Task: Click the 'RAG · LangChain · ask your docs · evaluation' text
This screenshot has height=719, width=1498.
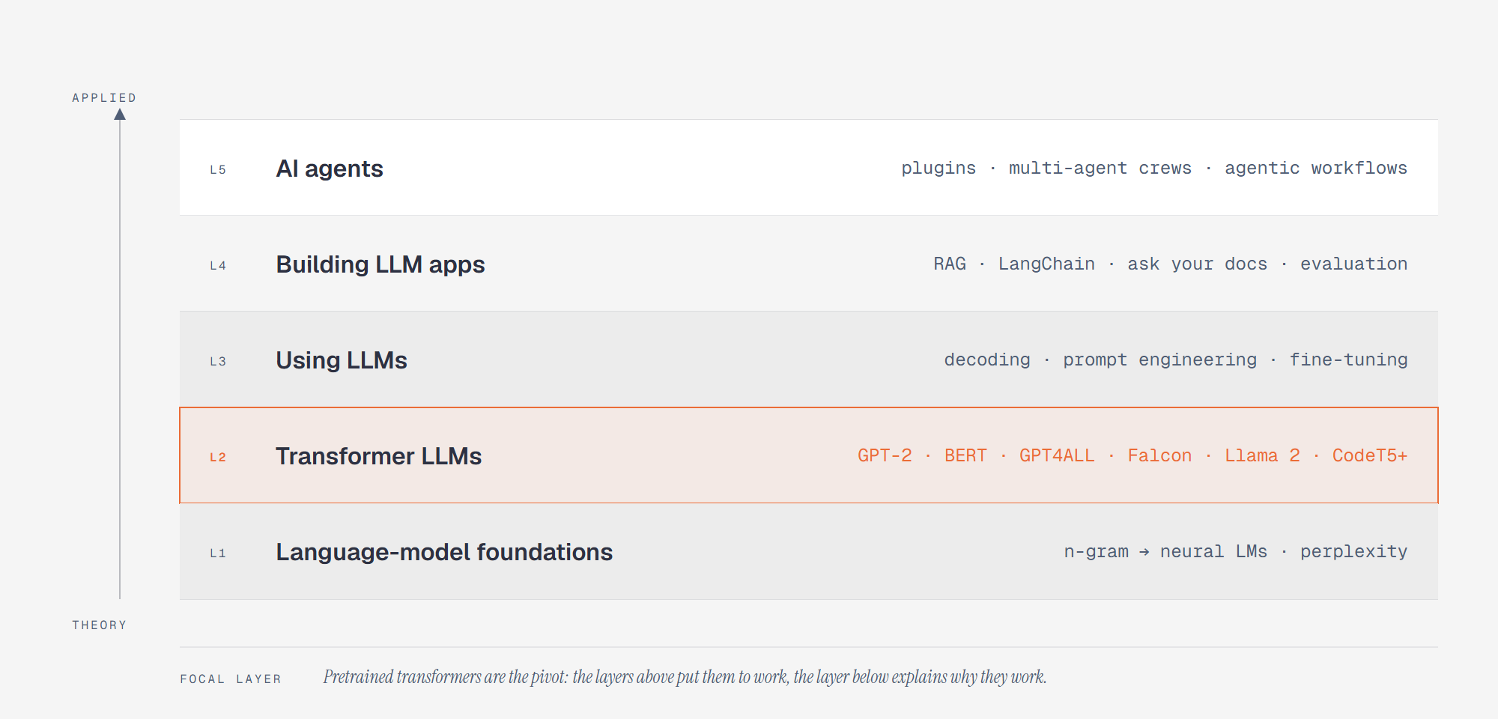Action: pyautogui.click(x=1171, y=264)
